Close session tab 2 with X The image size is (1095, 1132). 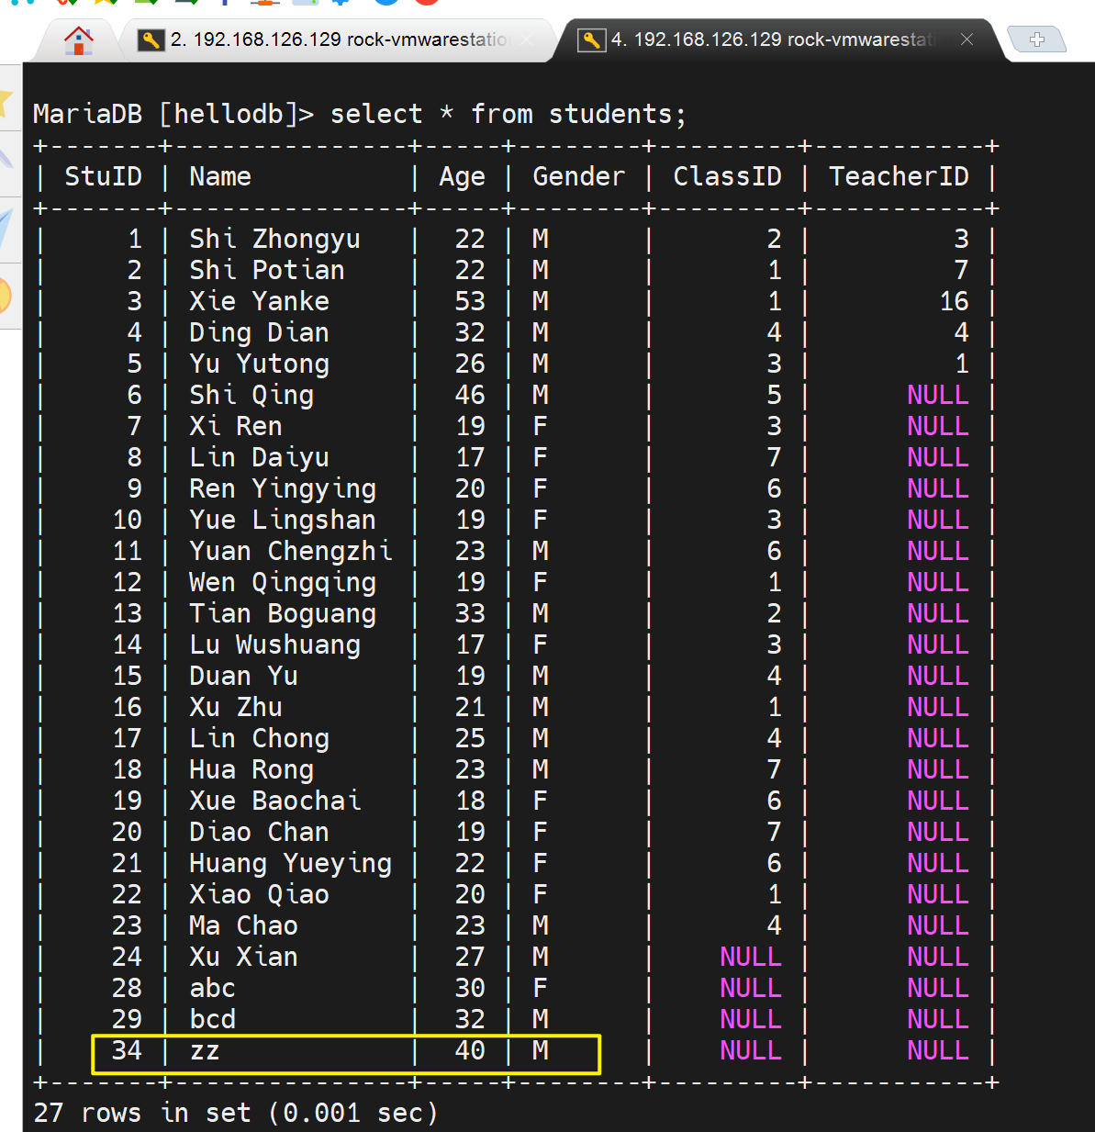tap(527, 39)
